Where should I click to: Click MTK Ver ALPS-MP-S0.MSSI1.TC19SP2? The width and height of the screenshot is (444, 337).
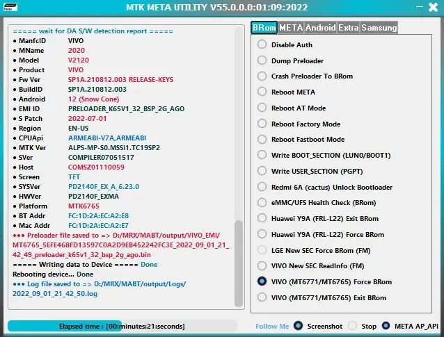(x=114, y=148)
